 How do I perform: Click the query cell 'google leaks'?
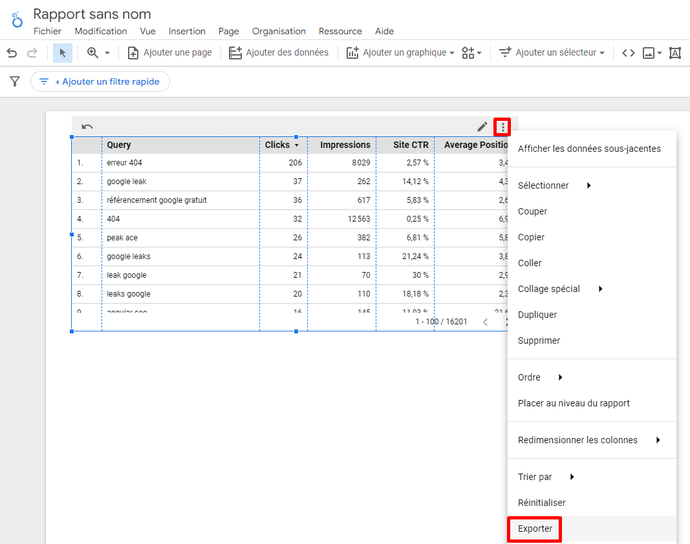click(129, 256)
